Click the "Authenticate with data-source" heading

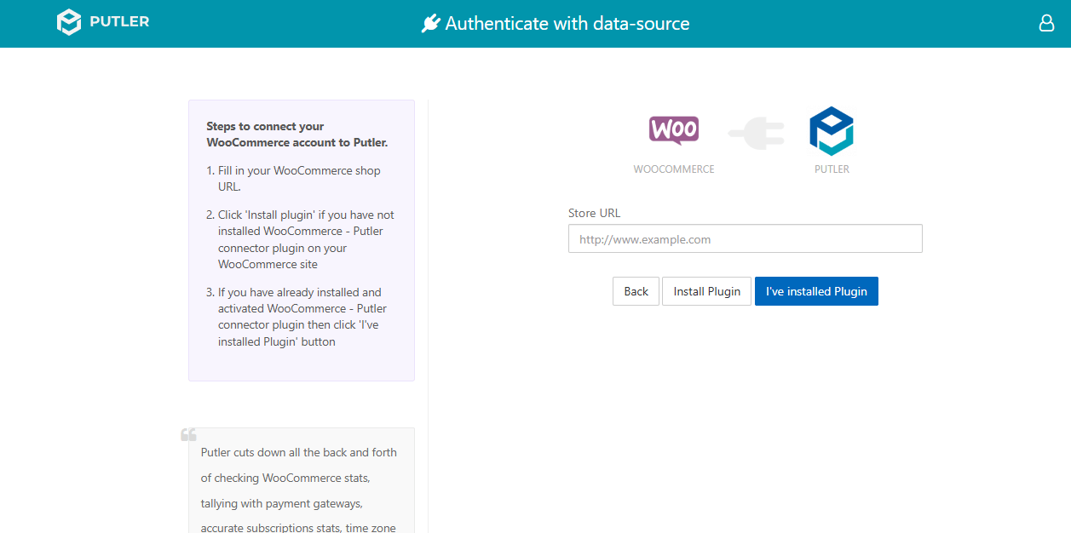[x=567, y=24]
